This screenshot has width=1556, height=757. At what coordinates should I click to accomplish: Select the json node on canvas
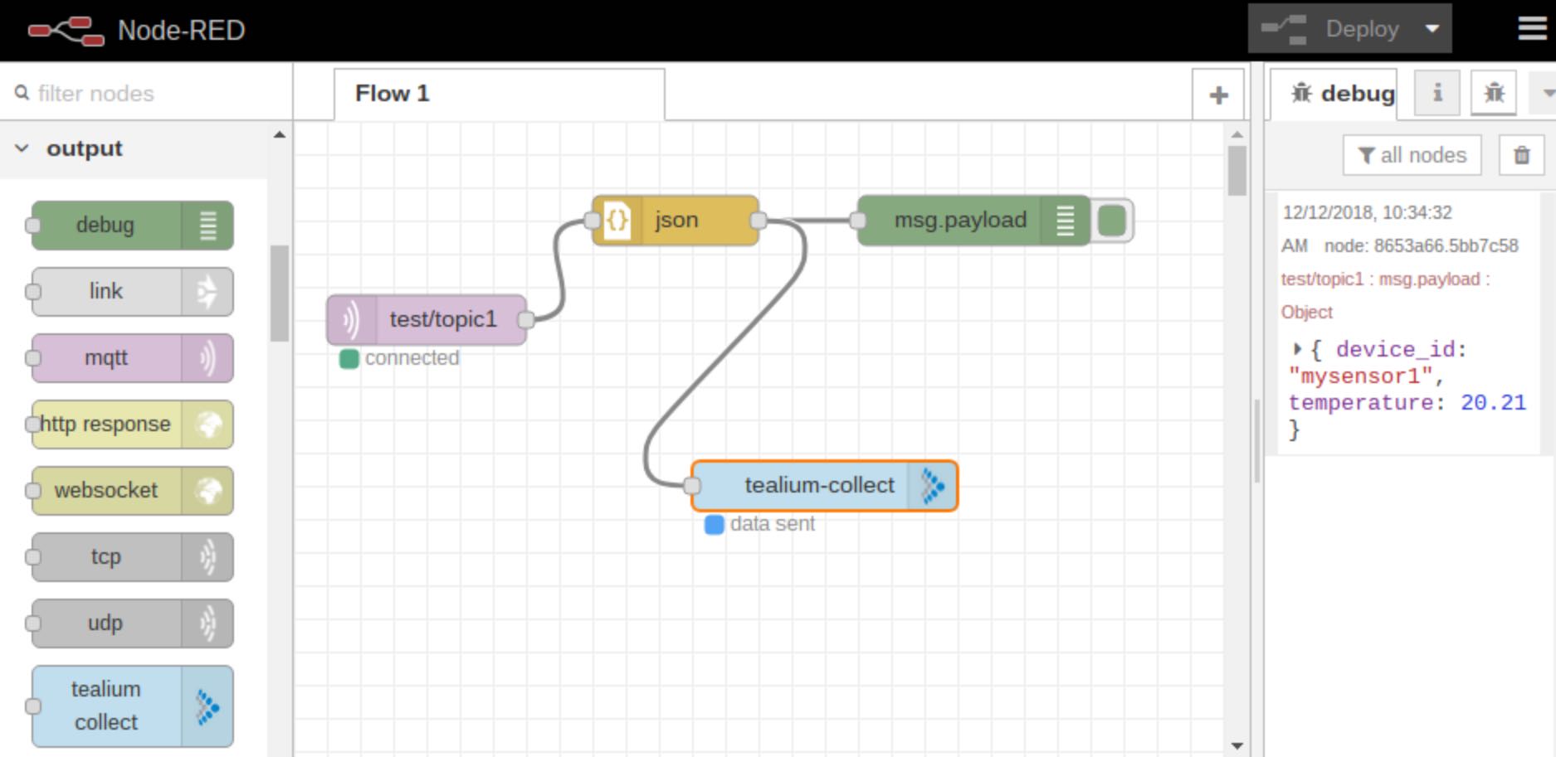tap(675, 220)
